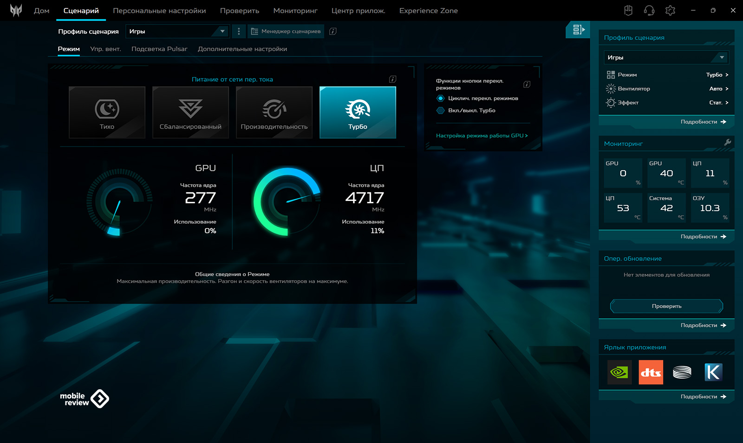Click the monitoring wrench settings icon
This screenshot has width=743, height=443.
pyautogui.click(x=727, y=143)
